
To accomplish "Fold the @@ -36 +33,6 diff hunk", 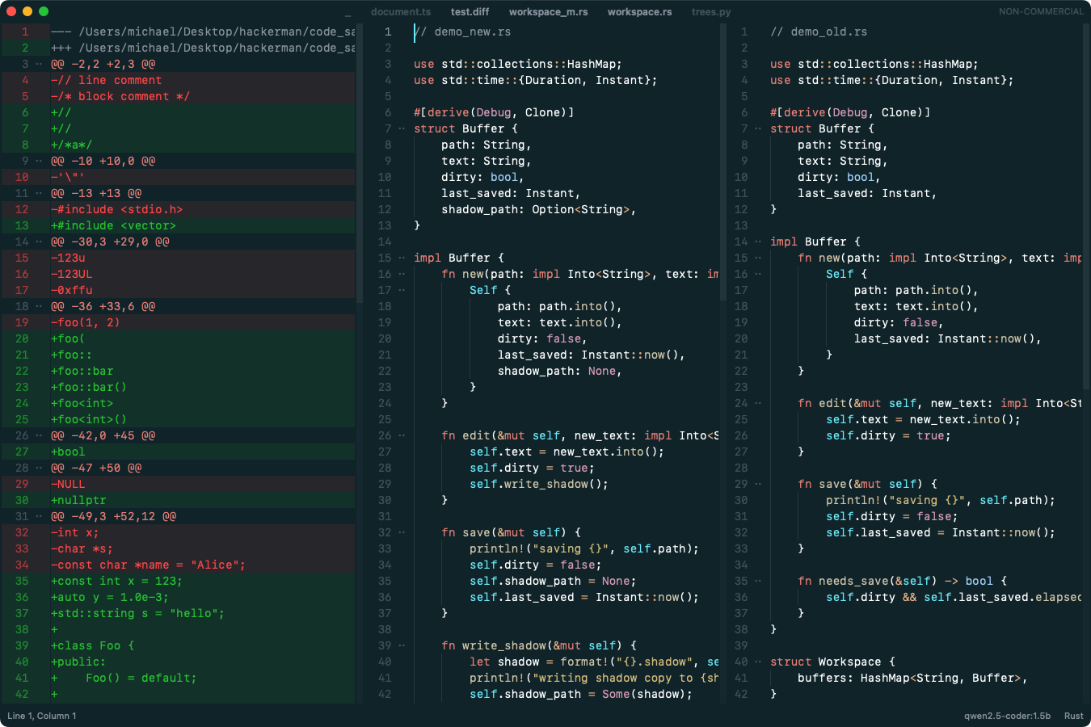I will tap(39, 306).
